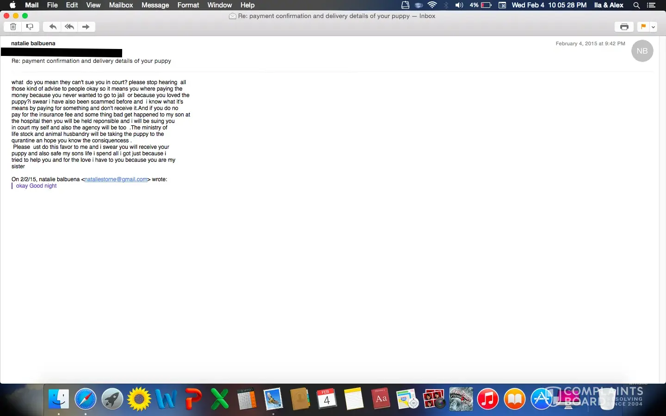Image resolution: width=666 pixels, height=416 pixels.
Task: Open the Bluetooth status menu
Action: (x=446, y=5)
